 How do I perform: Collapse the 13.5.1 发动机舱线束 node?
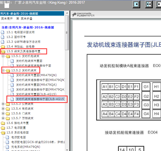tap(3, 56)
